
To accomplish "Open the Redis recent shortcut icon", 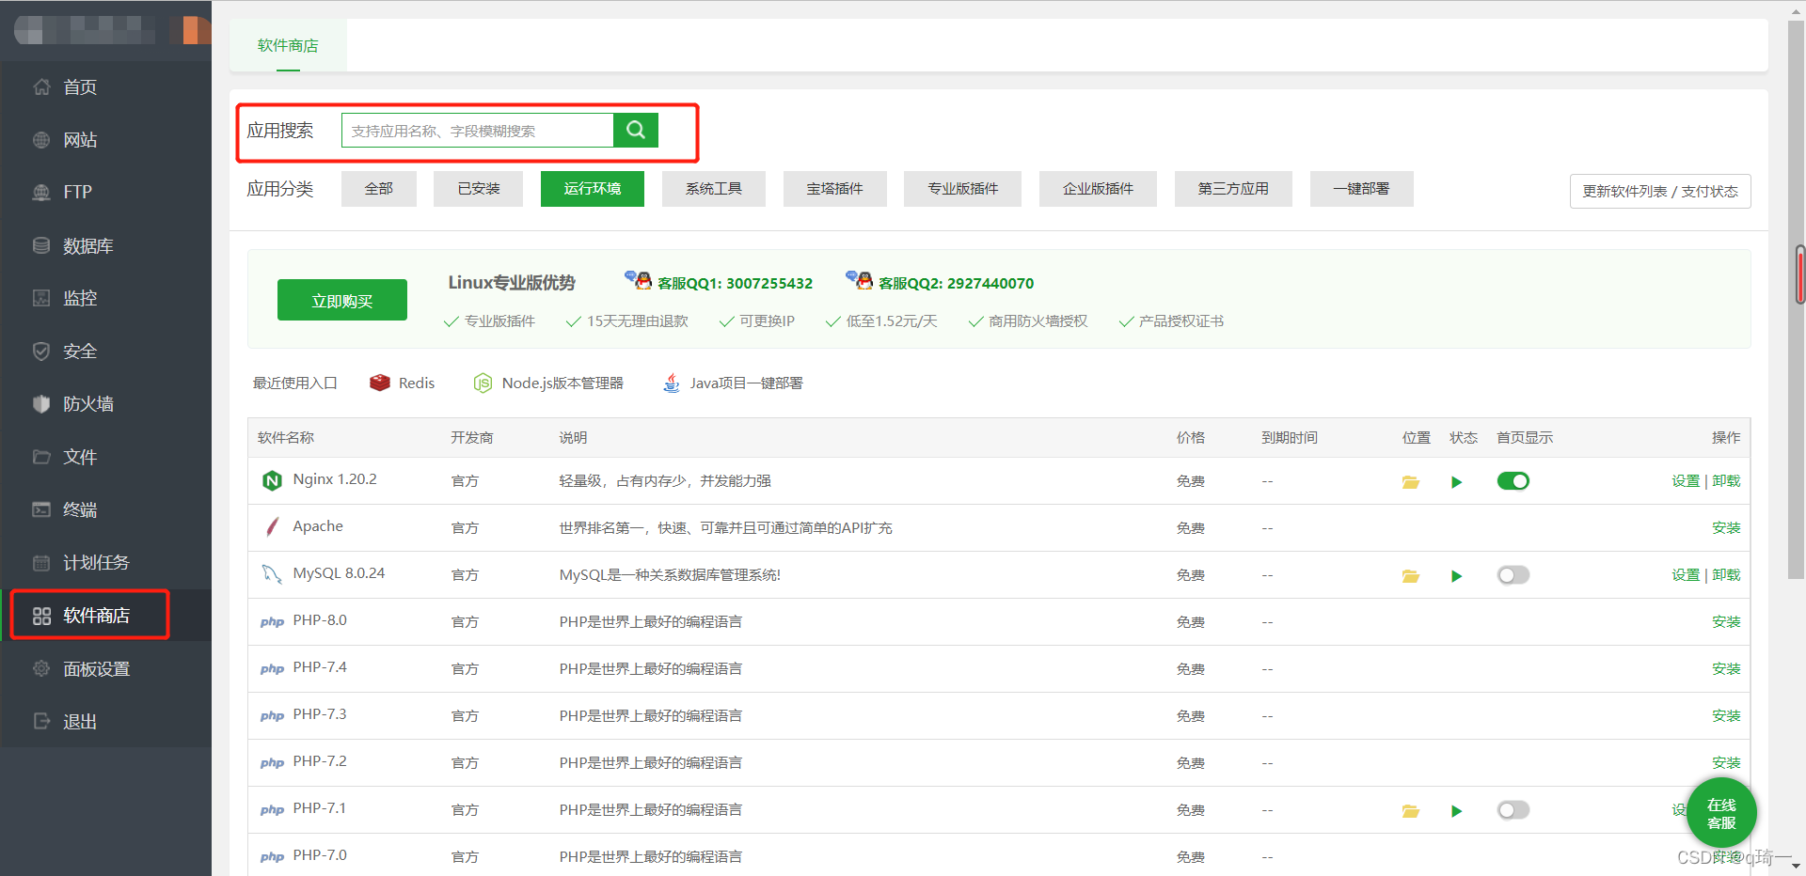I will click(380, 383).
